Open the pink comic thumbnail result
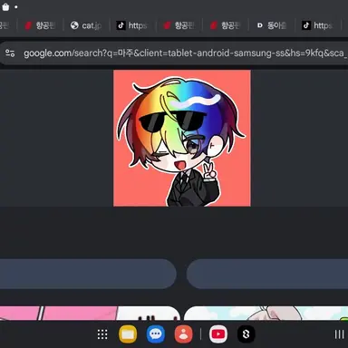 pyautogui.click(x=90, y=314)
